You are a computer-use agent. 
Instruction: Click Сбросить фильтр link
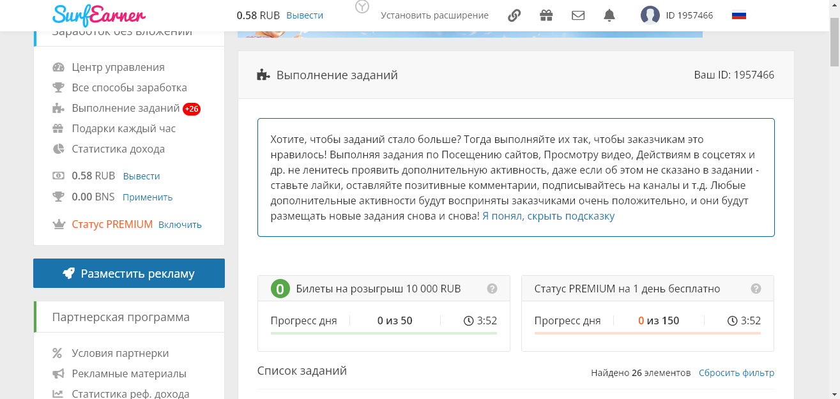pos(737,373)
